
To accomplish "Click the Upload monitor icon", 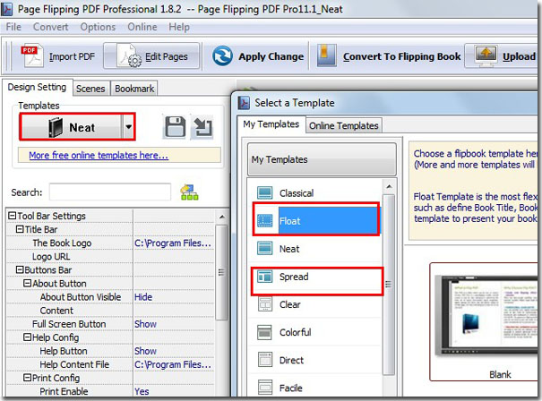I will [486, 55].
